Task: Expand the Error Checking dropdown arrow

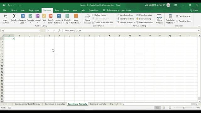Action: [x=153, y=19]
